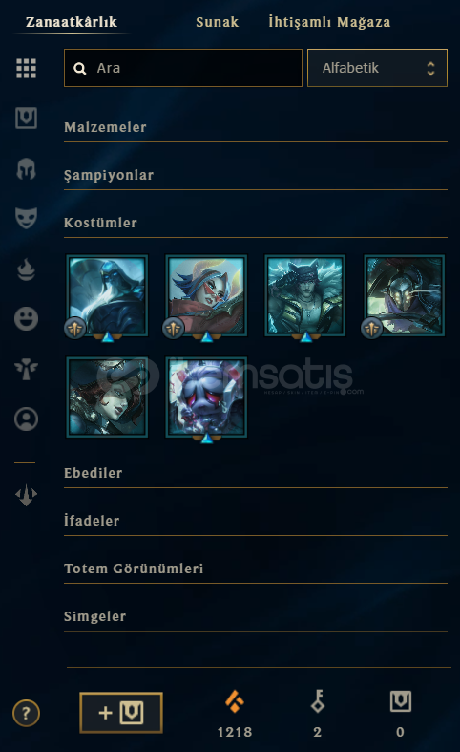
Task: Expand the Şampiyonlar section
Action: tap(256, 176)
